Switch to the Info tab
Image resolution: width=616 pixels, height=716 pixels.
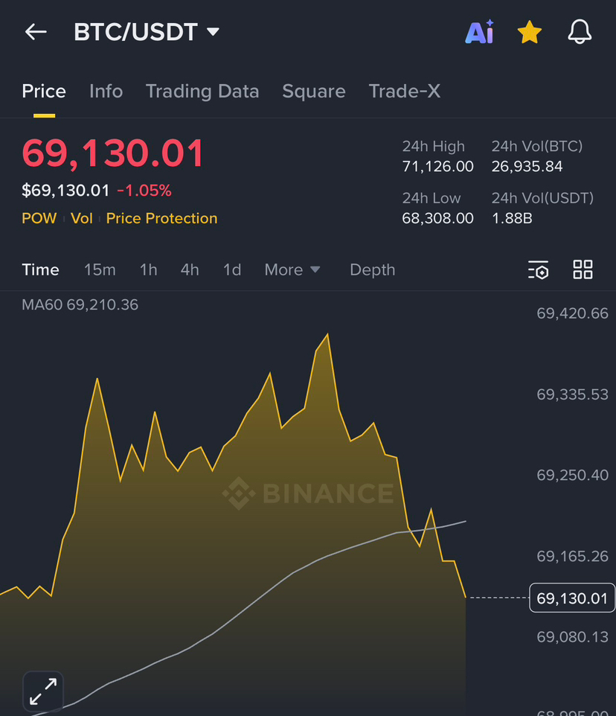point(106,92)
